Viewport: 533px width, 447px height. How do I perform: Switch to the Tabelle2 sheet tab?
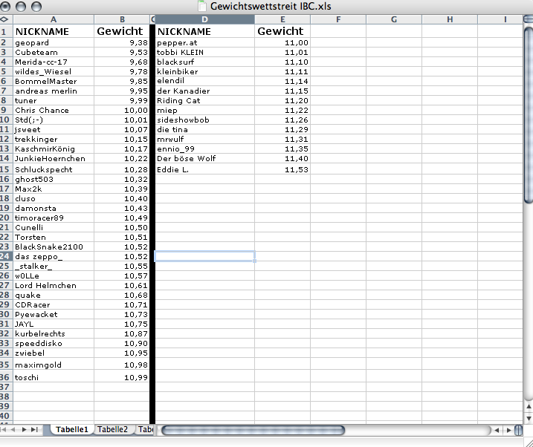[113, 430]
